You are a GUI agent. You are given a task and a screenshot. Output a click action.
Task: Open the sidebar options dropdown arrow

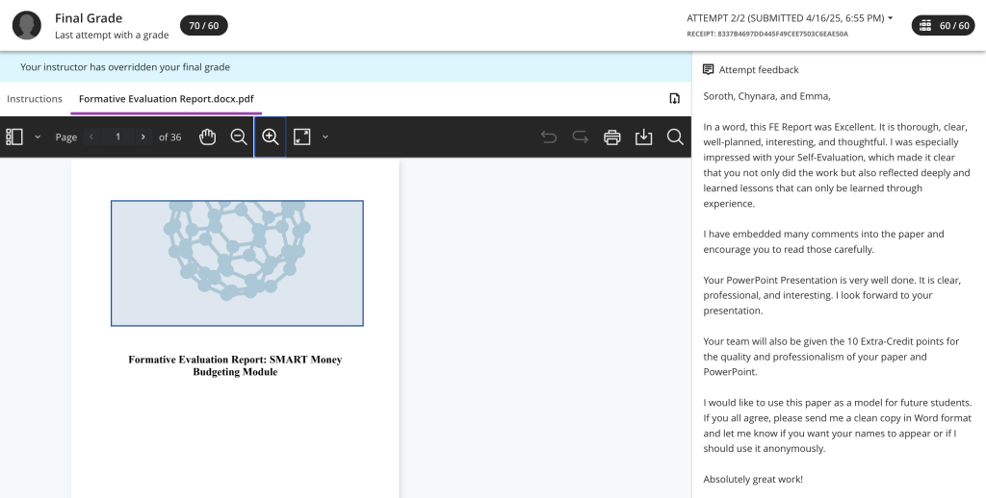click(x=38, y=137)
